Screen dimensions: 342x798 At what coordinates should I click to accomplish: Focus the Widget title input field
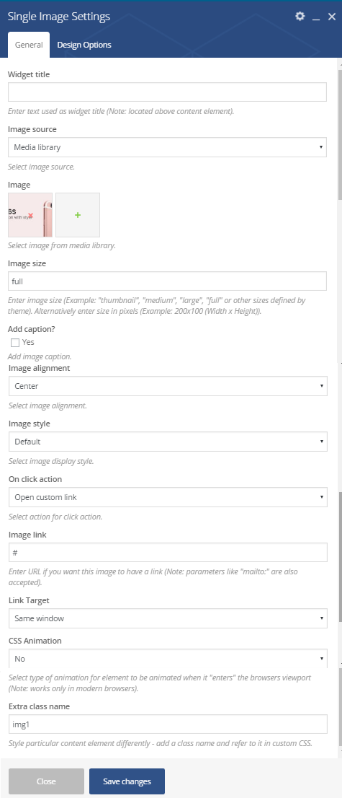(x=167, y=92)
